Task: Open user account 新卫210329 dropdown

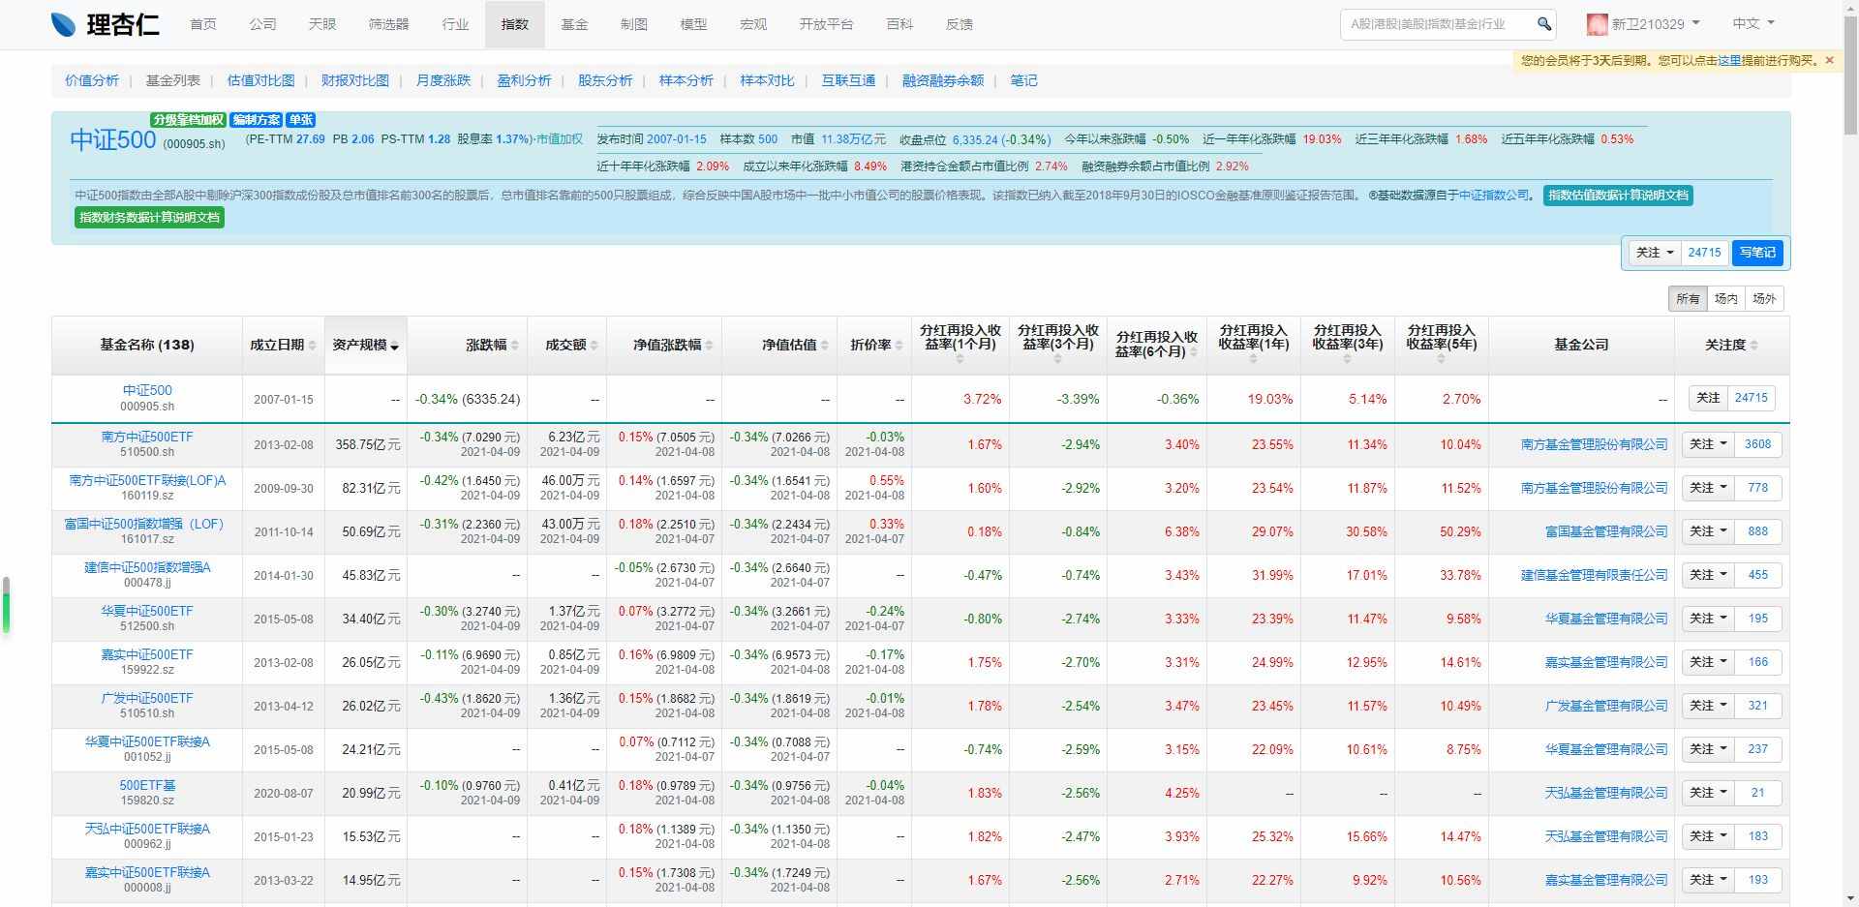Action: click(1641, 24)
